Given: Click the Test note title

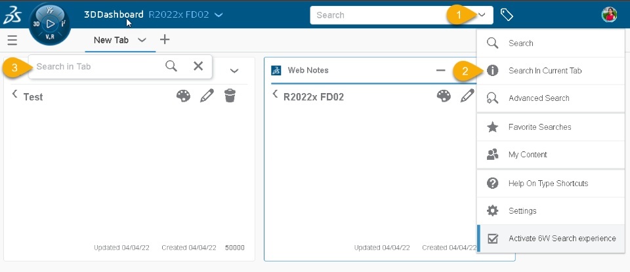Looking at the screenshot, I should (x=33, y=97).
